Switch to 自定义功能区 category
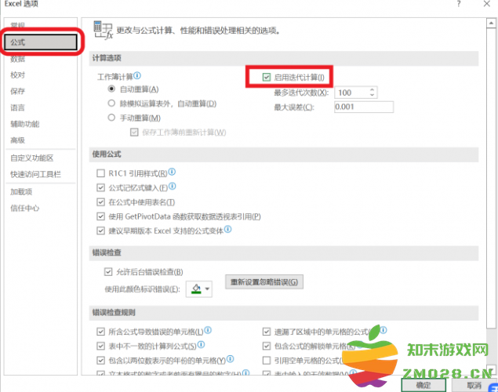 [32, 158]
